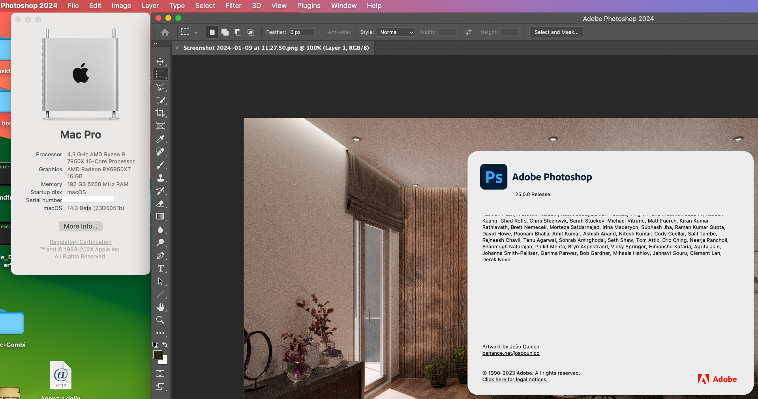
Task: Open the Edit Toolbar three-dots menu
Action: [x=160, y=333]
